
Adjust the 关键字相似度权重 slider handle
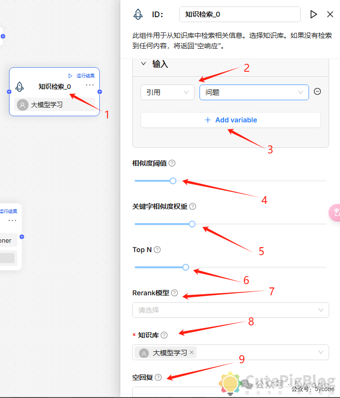[192, 224]
